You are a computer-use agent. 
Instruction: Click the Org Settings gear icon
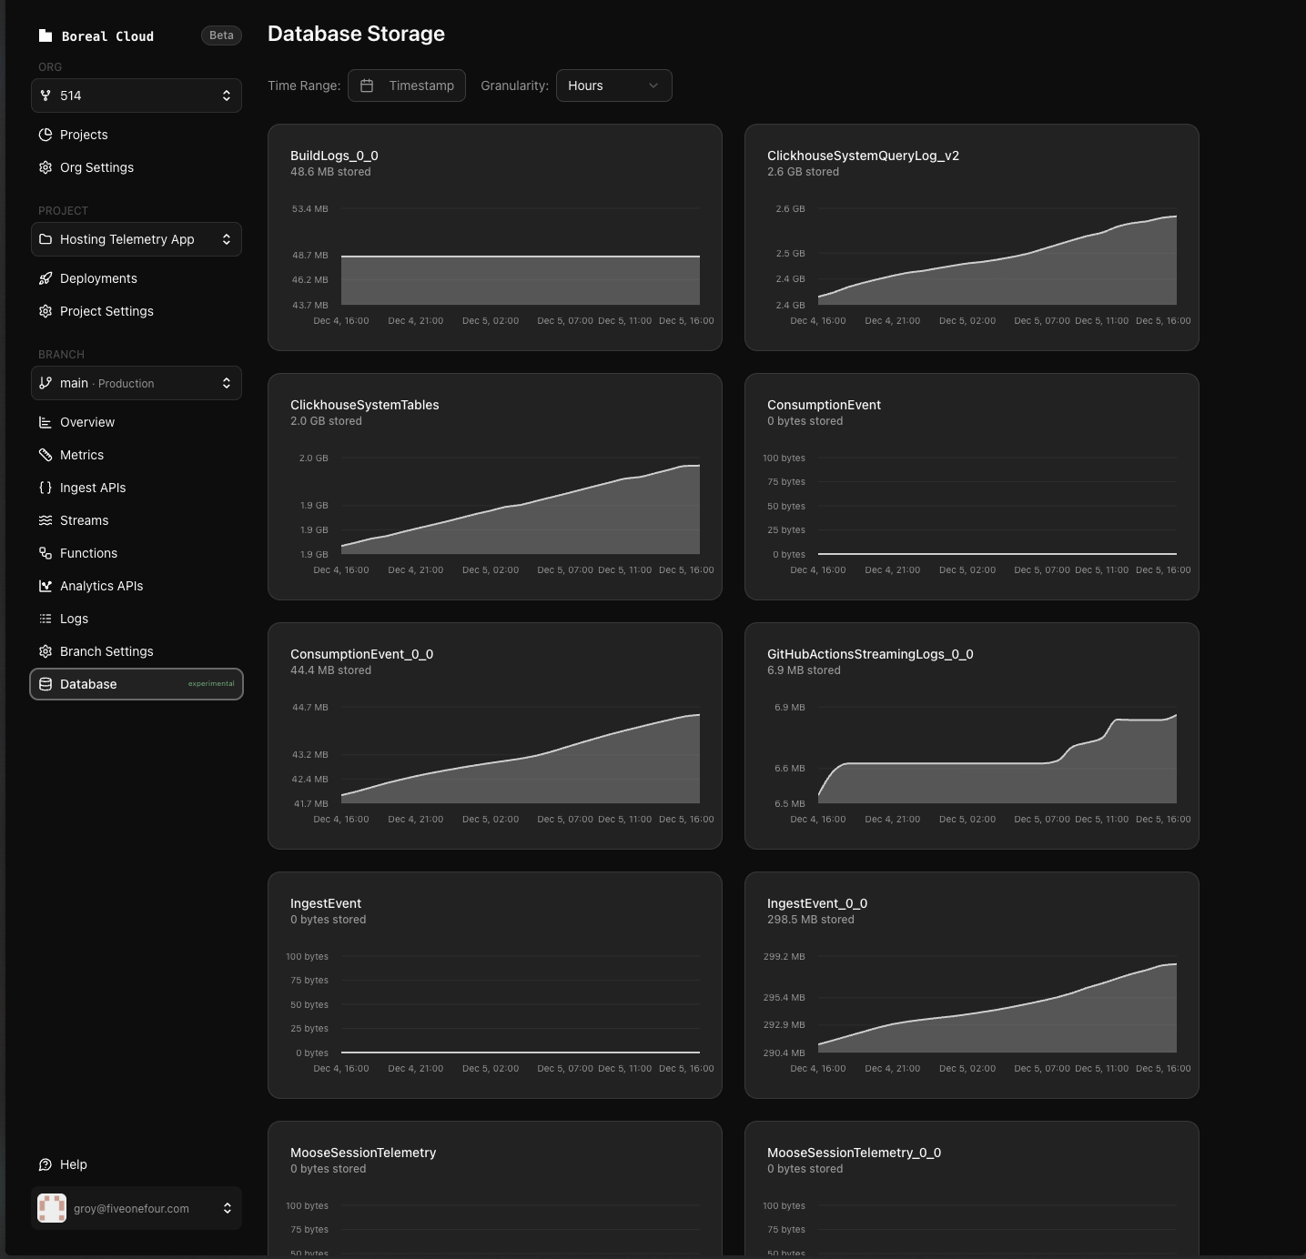(46, 167)
